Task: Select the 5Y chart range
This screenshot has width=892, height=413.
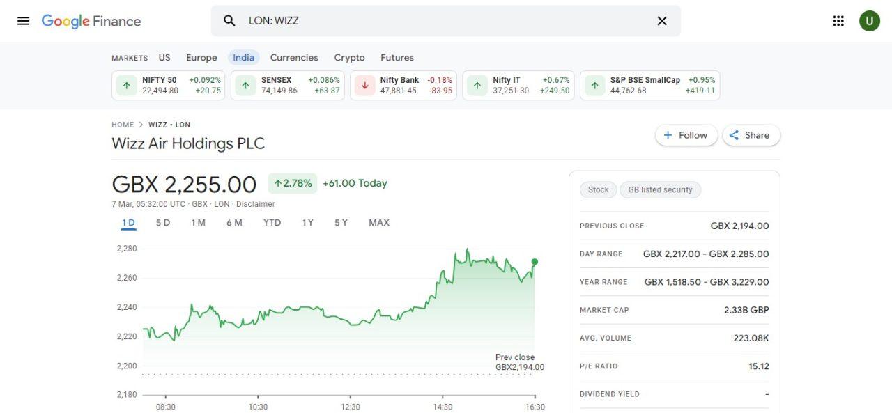Action: tap(341, 223)
